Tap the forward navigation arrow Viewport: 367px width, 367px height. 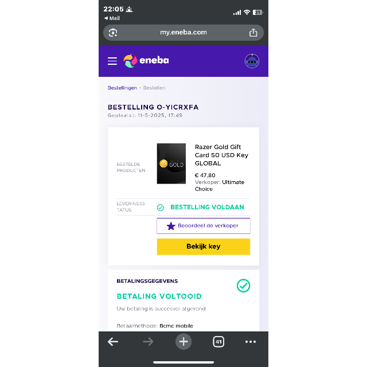coord(148,342)
